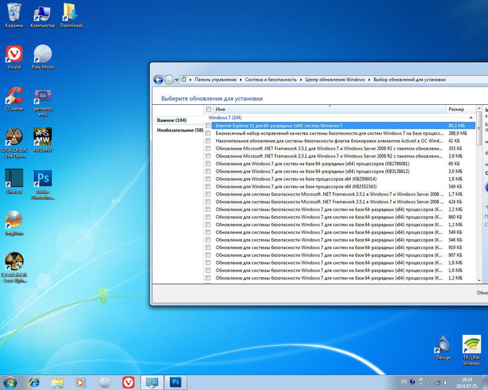Click the update list scrollbar thumb
Screen dimensions: 488x390
[x=479, y=129]
